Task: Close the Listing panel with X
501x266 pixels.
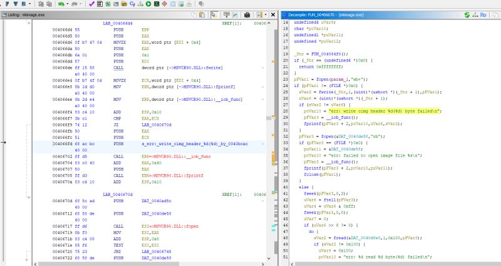Action: coord(273,14)
